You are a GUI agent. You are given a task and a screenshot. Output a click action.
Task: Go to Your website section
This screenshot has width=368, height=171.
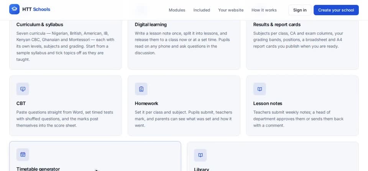pyautogui.click(x=231, y=10)
